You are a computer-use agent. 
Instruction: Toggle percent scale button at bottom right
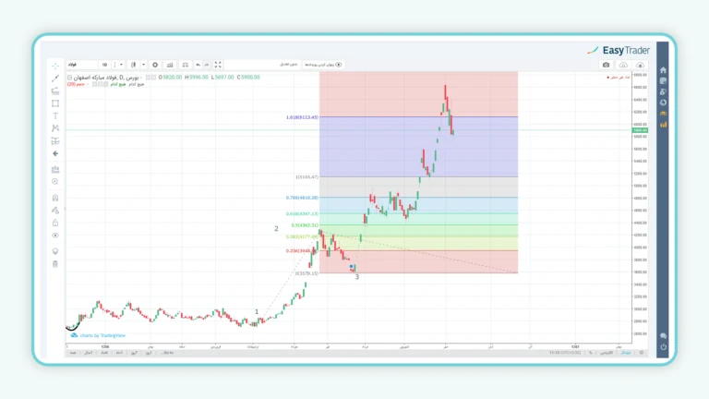point(591,353)
